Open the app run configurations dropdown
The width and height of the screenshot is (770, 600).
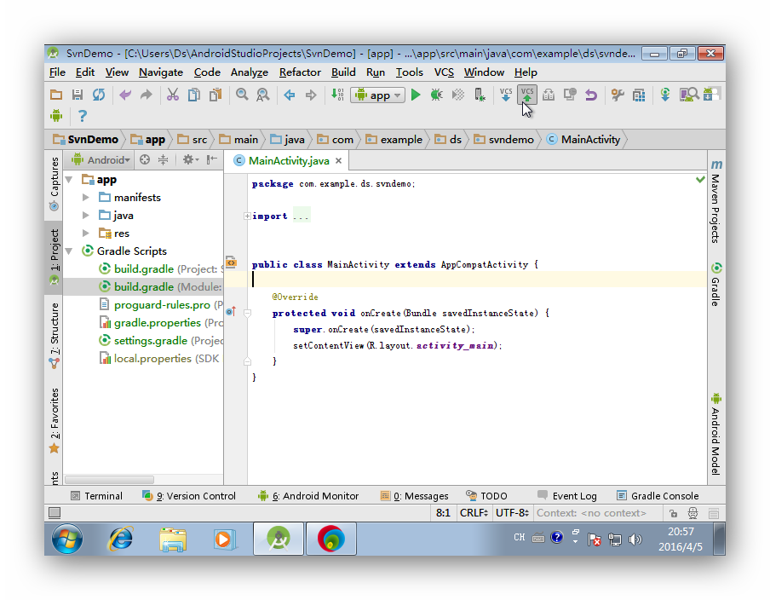point(395,95)
